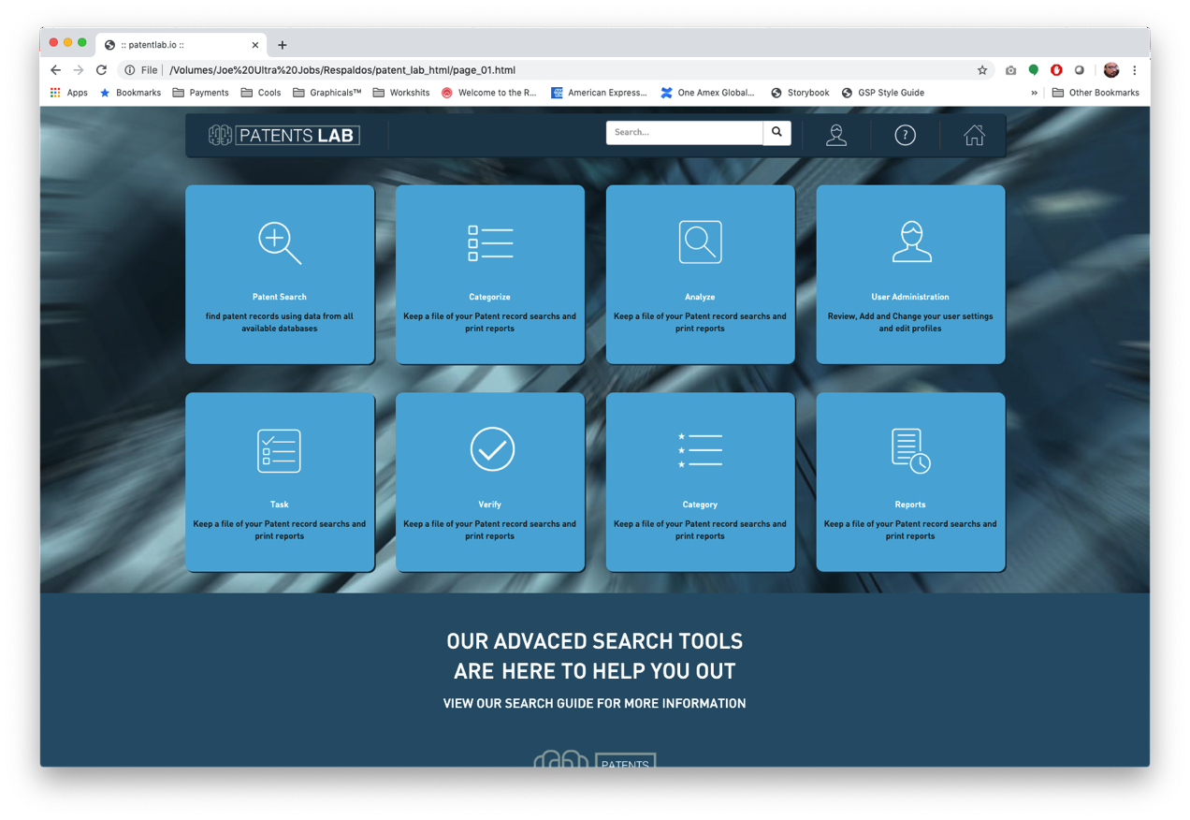1190x820 pixels.
Task: Show hidden bookmarks overflow chevron
Action: (x=1034, y=93)
